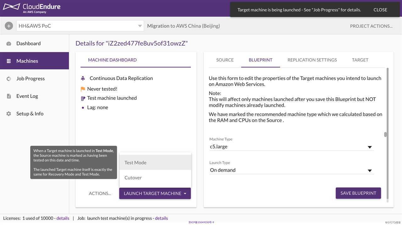Click the plus add-project icon
This screenshot has width=402, height=225.
click(9, 26)
